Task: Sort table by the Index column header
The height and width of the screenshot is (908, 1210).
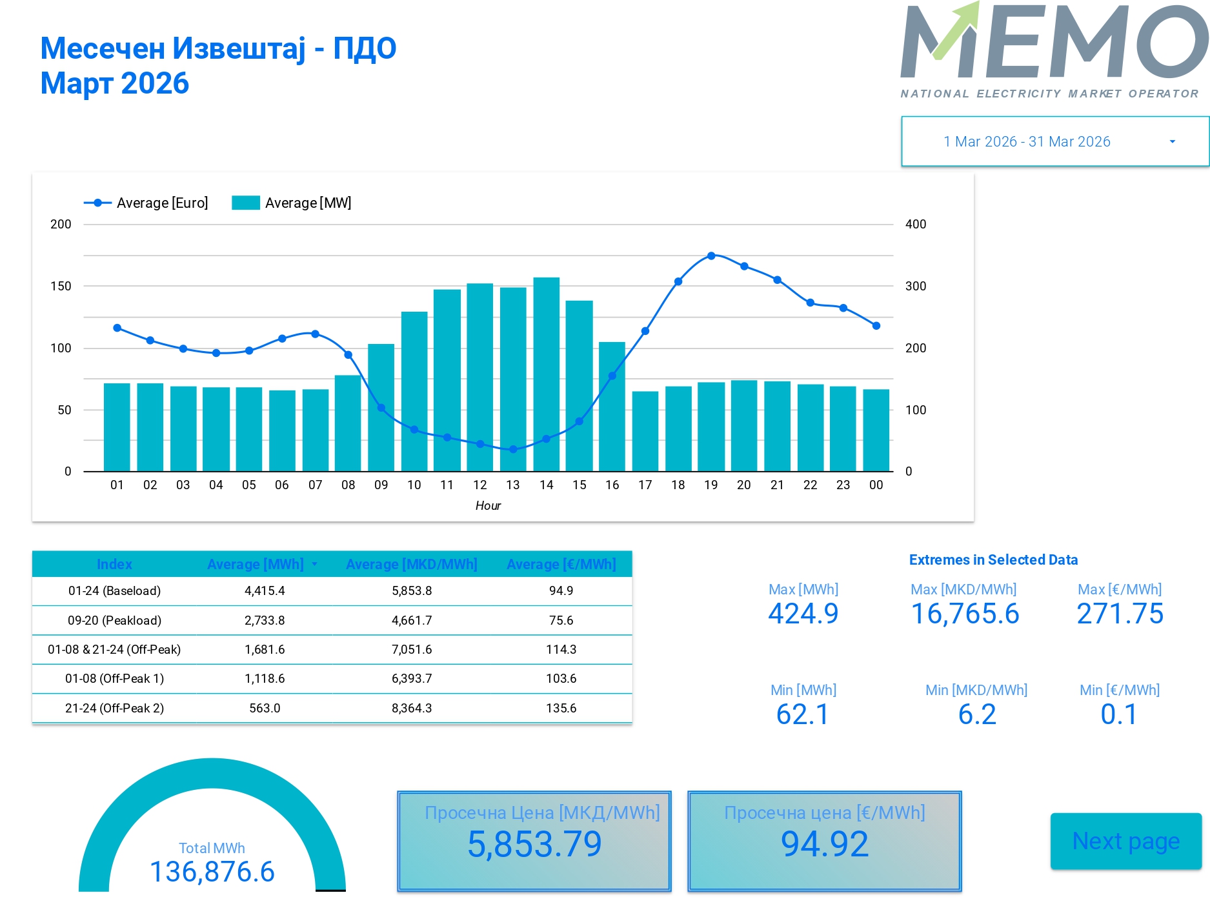Action: pos(114,565)
